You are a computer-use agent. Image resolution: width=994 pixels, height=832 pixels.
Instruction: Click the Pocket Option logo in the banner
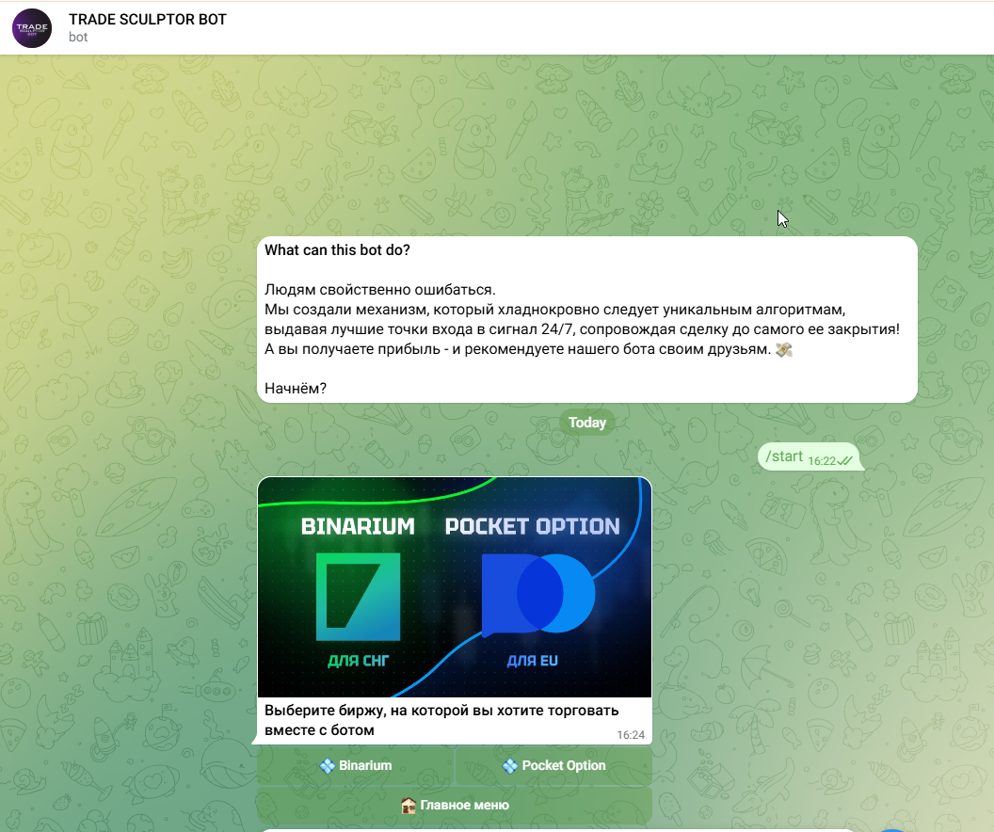pos(538,594)
